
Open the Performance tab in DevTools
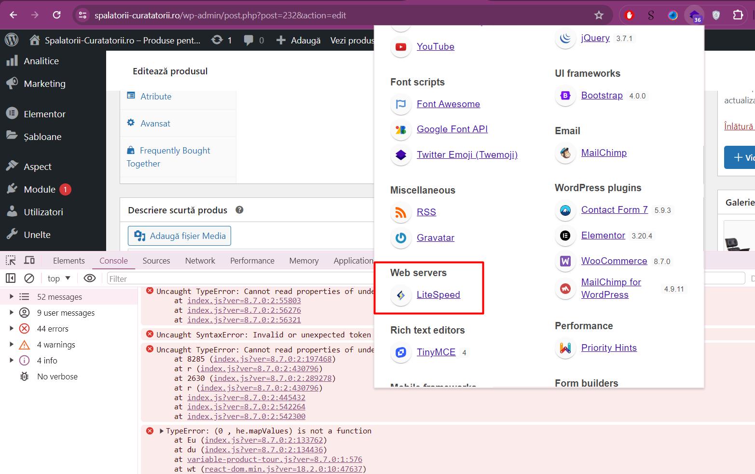[x=252, y=261]
